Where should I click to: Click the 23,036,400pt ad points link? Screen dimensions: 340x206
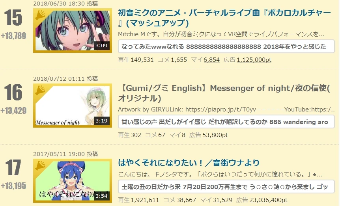point(269,200)
